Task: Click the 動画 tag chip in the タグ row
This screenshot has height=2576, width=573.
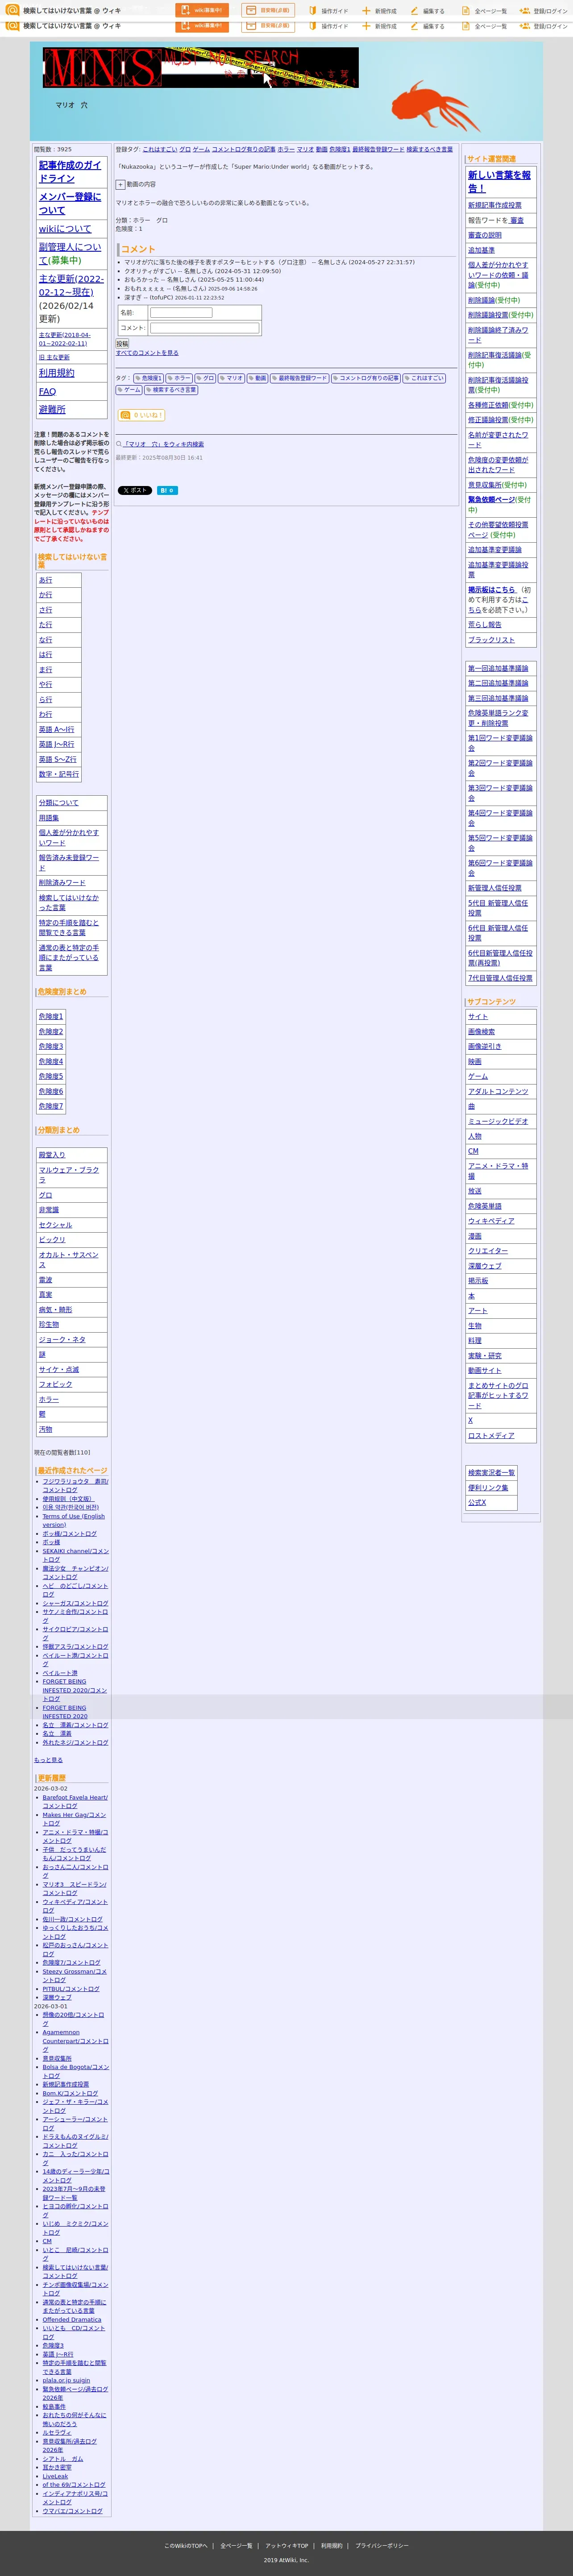Action: 257,378
